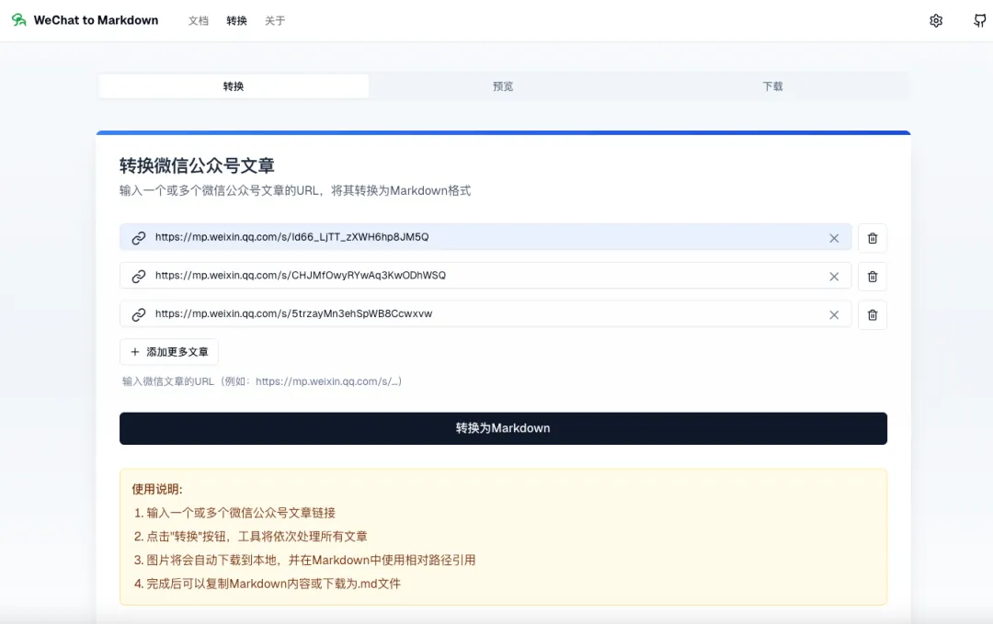
Task: Click the link icon in first URL field
Action: coord(139,238)
